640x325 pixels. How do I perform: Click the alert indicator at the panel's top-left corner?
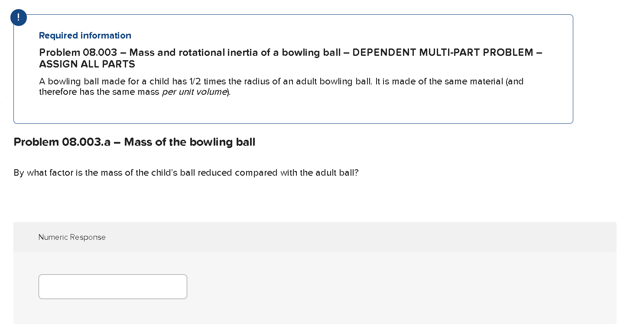(x=18, y=17)
